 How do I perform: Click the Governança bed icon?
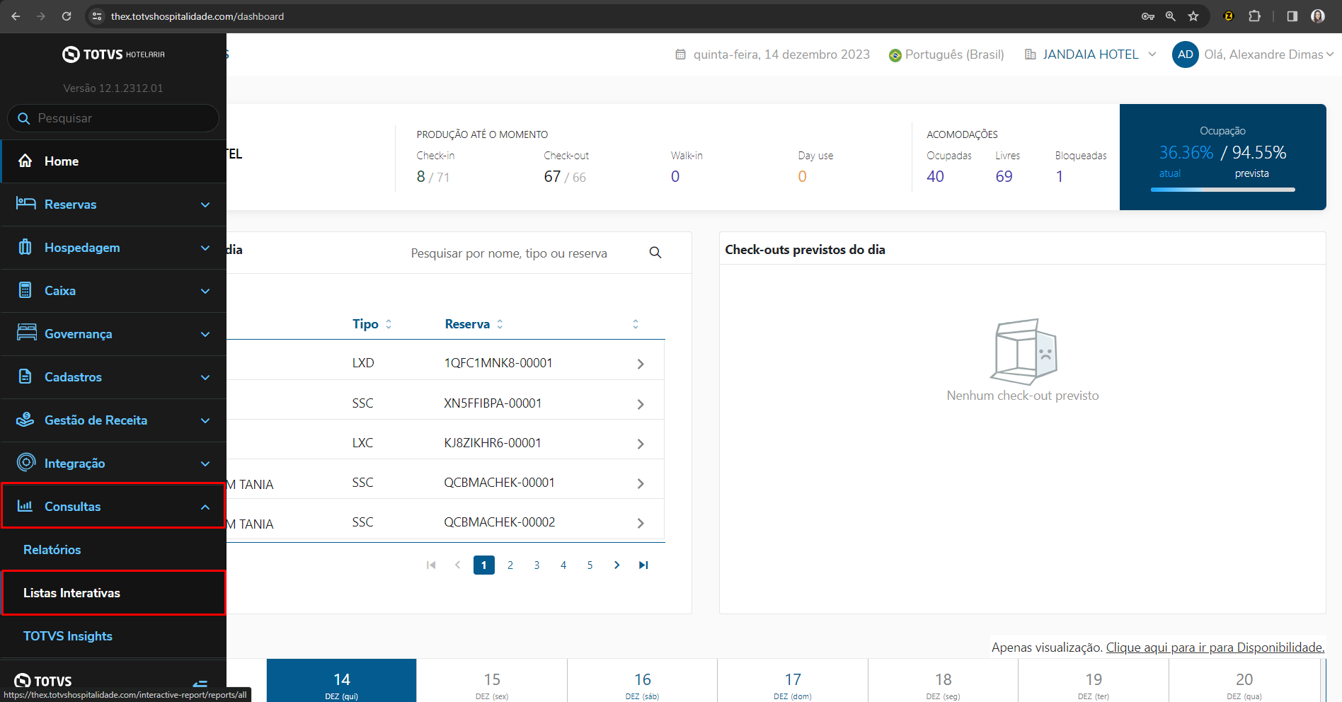[x=25, y=333]
